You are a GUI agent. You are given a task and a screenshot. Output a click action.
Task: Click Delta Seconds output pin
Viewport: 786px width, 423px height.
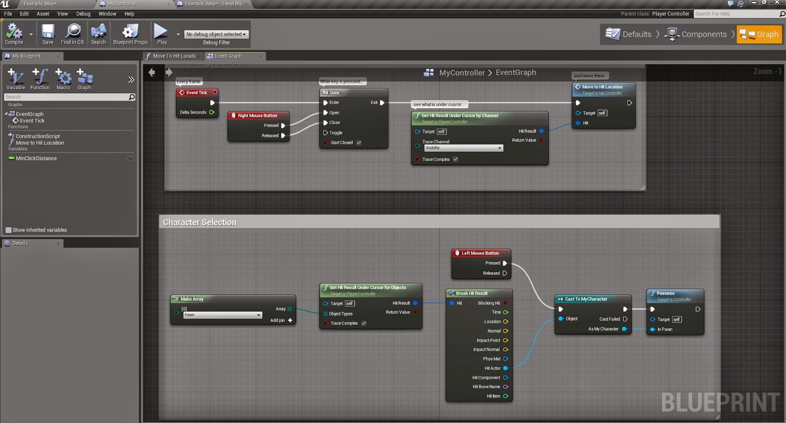tap(212, 112)
